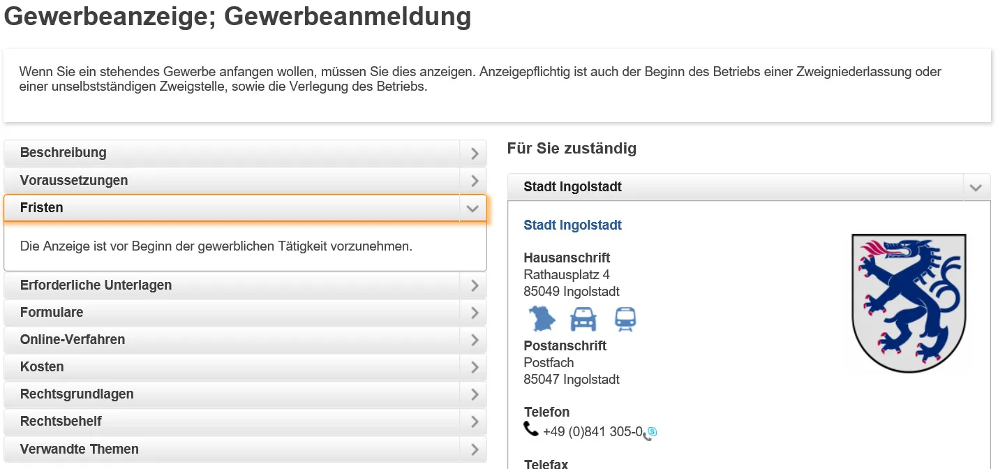The image size is (998, 469).
Task: Click chevron arrow on Voraussetzungen row
Action: click(474, 181)
